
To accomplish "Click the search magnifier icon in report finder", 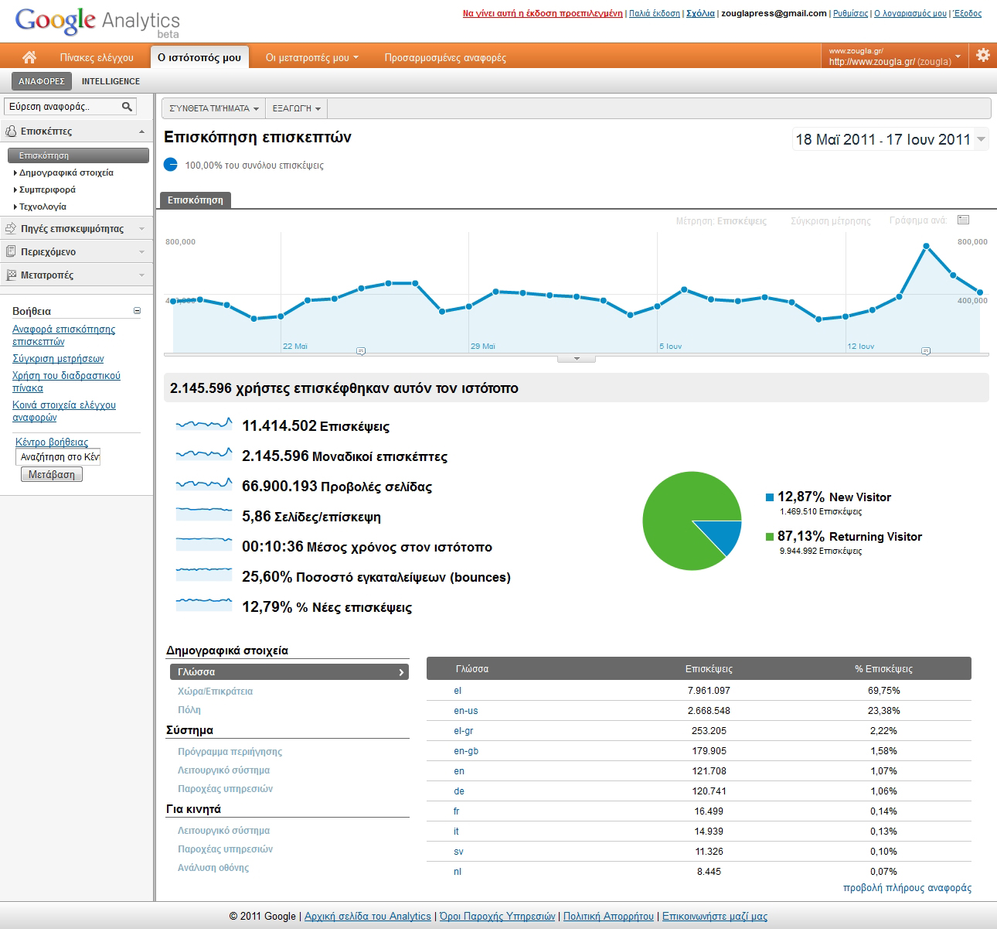I will (x=127, y=107).
